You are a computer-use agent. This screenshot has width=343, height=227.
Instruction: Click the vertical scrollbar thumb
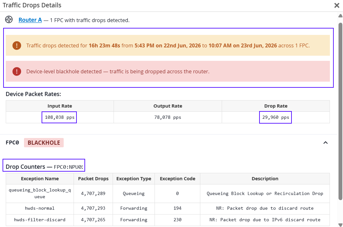point(340,111)
